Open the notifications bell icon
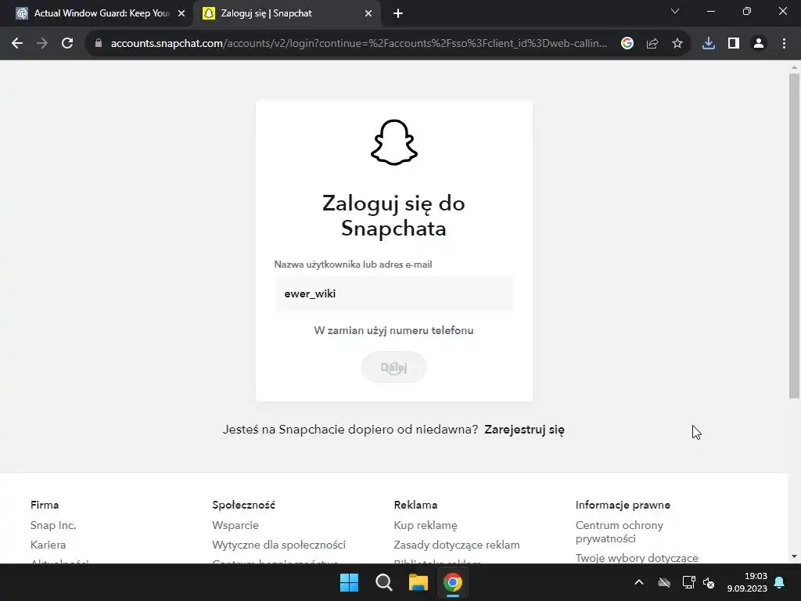The image size is (801, 601). (780, 582)
